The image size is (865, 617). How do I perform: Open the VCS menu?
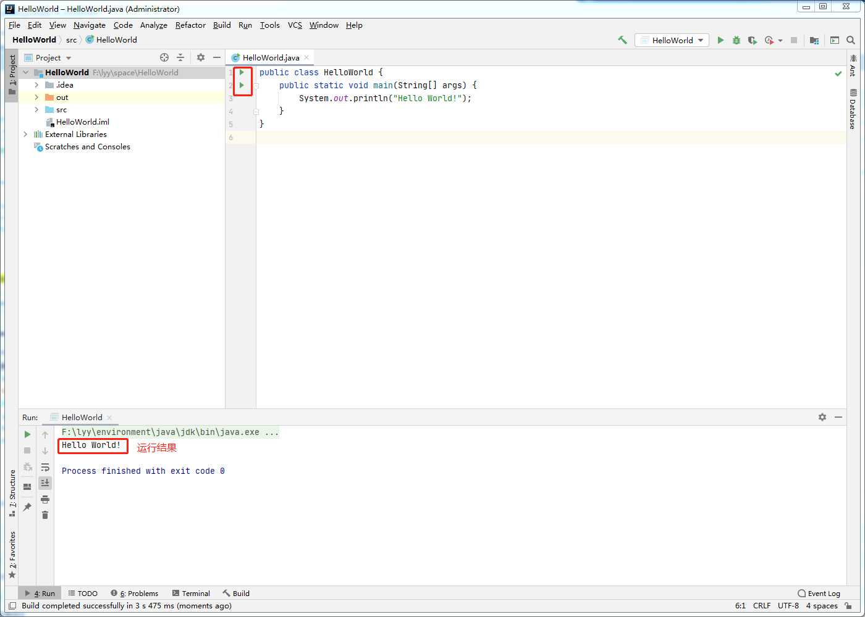point(295,25)
